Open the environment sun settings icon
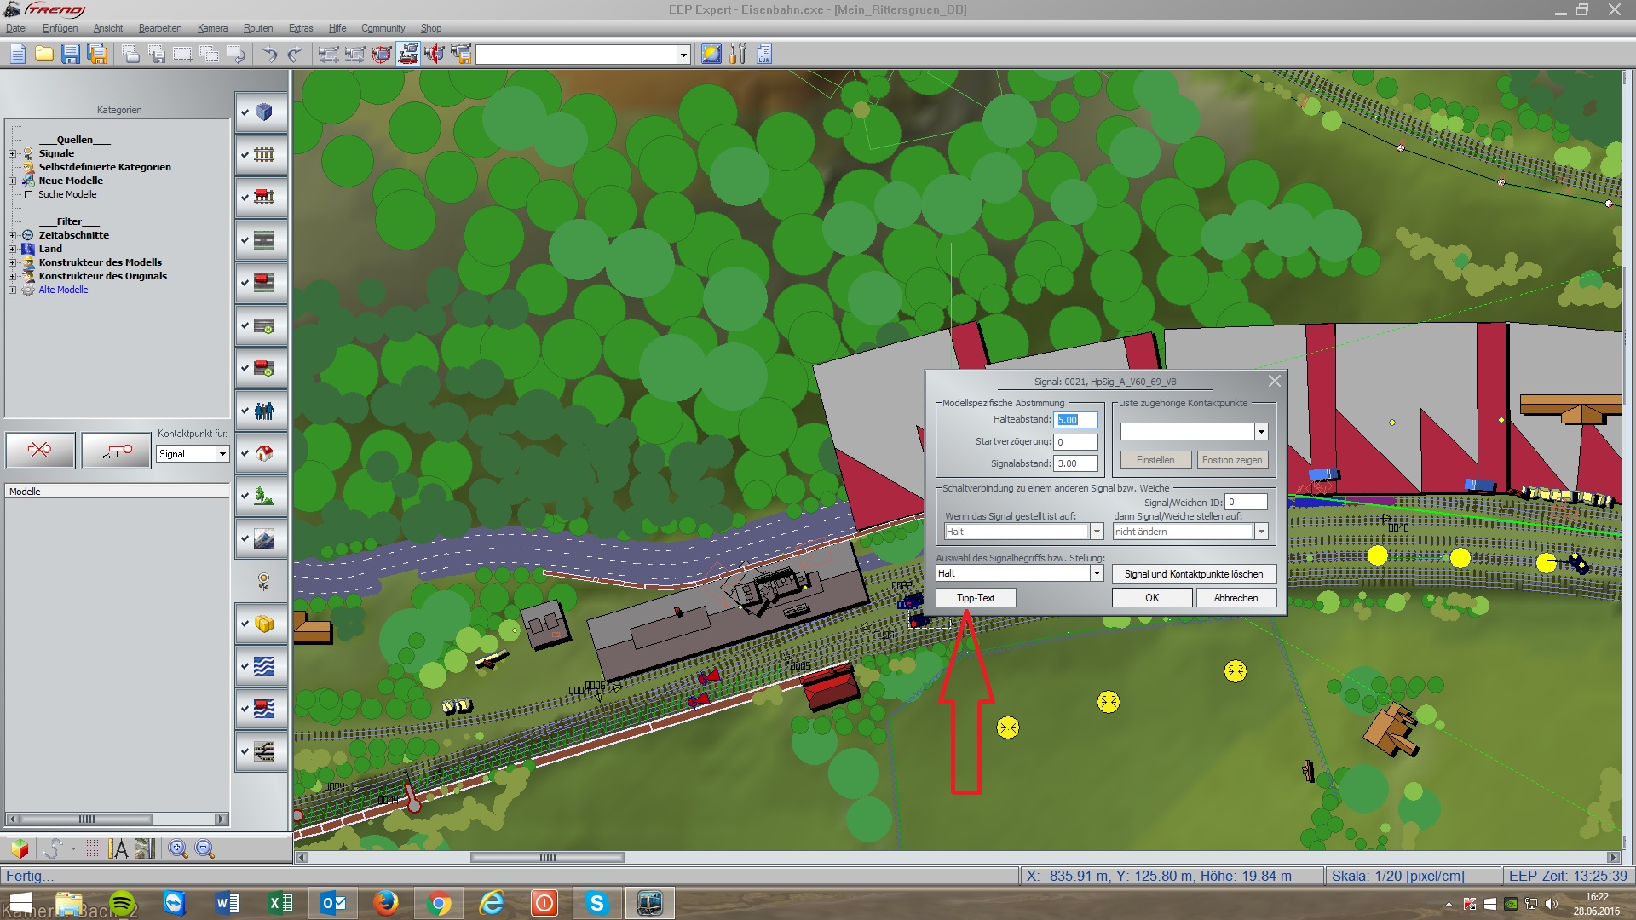Viewport: 1636px width, 920px height. pyautogui.click(x=711, y=55)
